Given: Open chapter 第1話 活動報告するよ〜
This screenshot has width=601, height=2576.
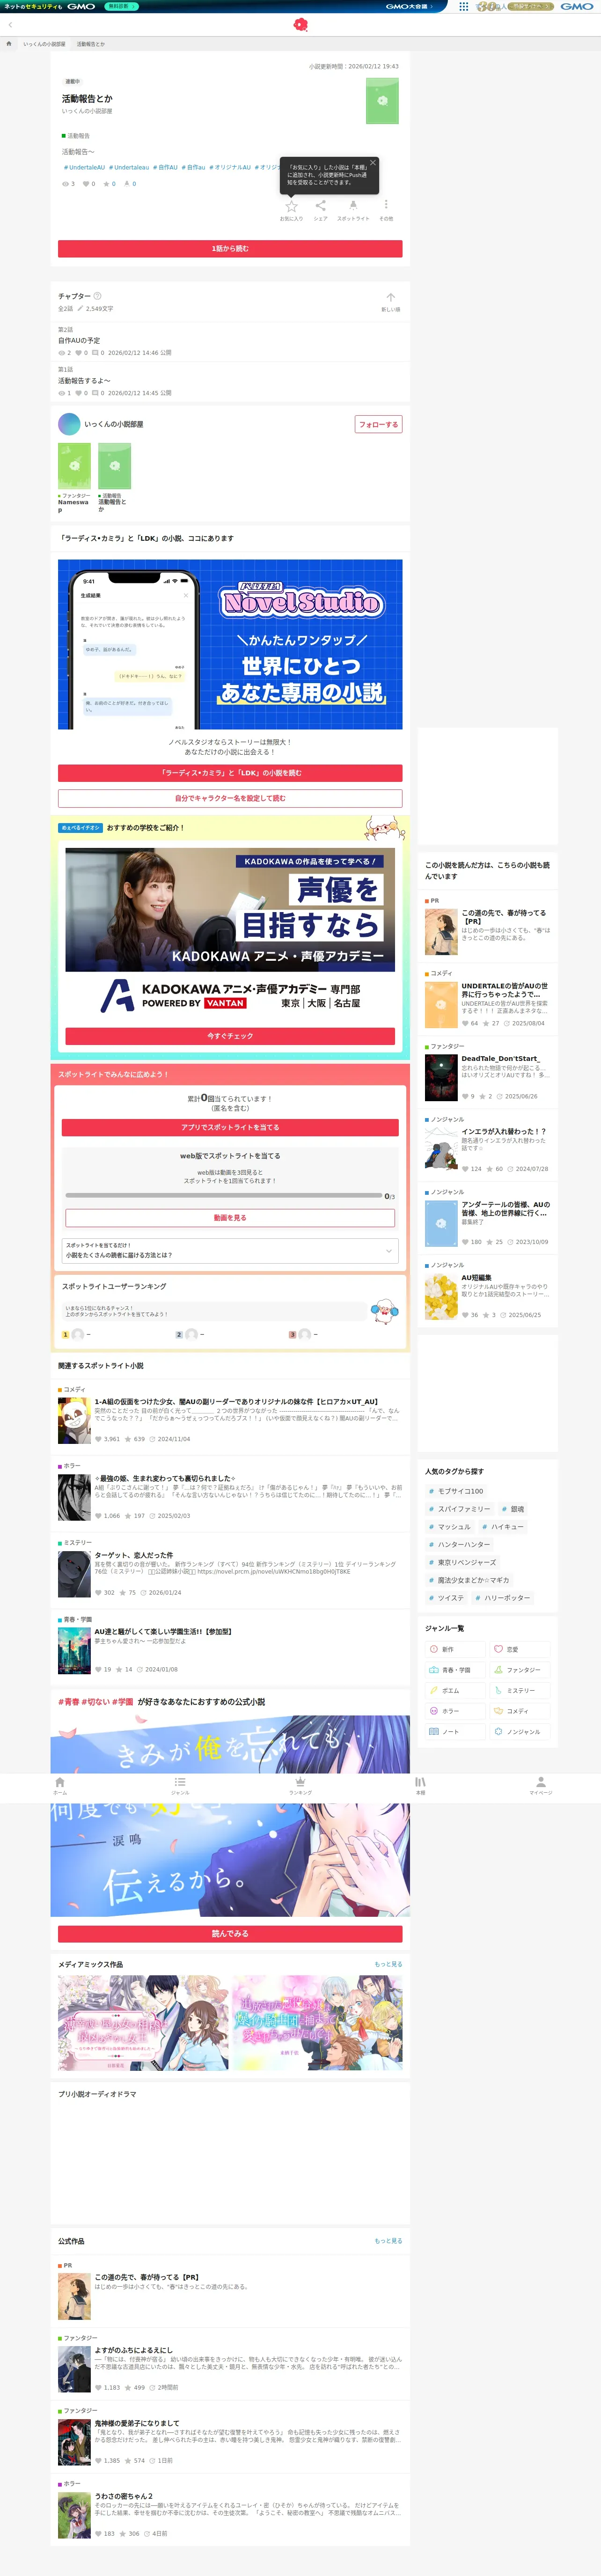Looking at the screenshot, I should click(230, 381).
